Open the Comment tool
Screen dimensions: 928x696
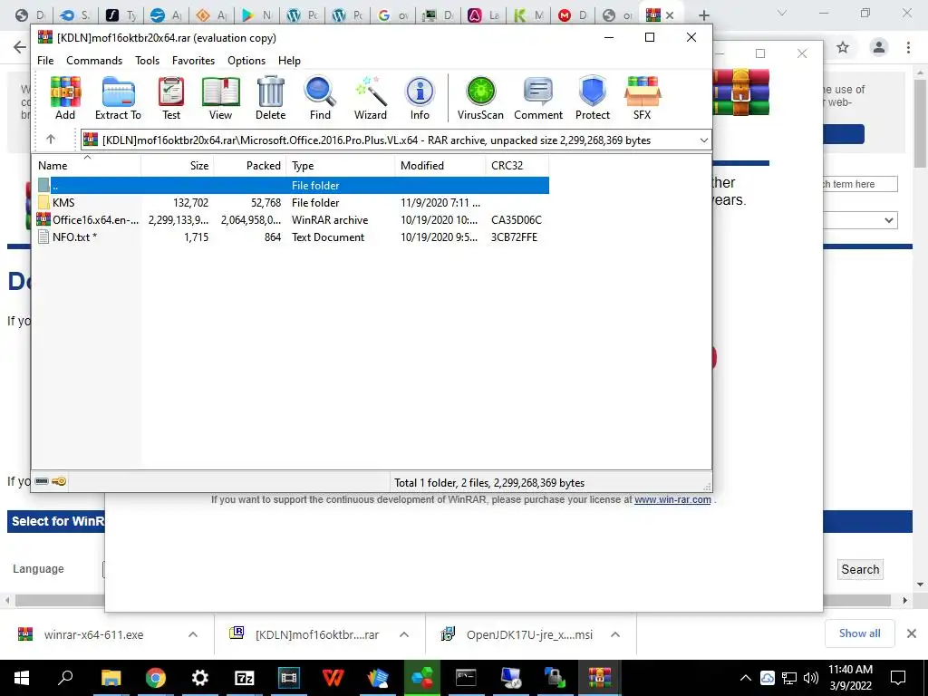(x=538, y=98)
